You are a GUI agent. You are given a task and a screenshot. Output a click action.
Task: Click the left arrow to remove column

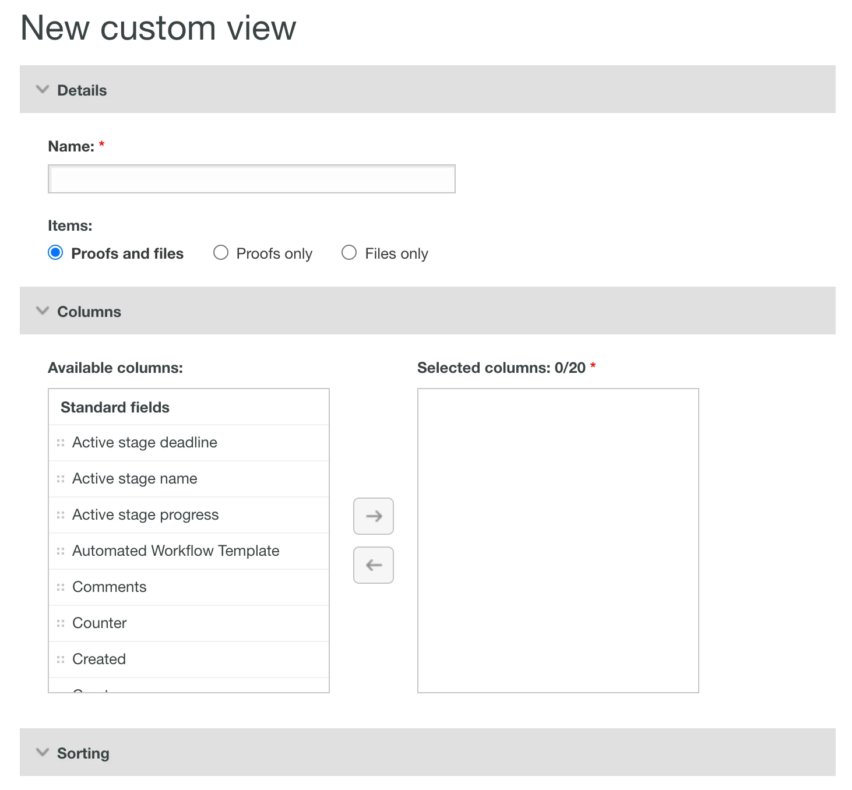[x=374, y=565]
